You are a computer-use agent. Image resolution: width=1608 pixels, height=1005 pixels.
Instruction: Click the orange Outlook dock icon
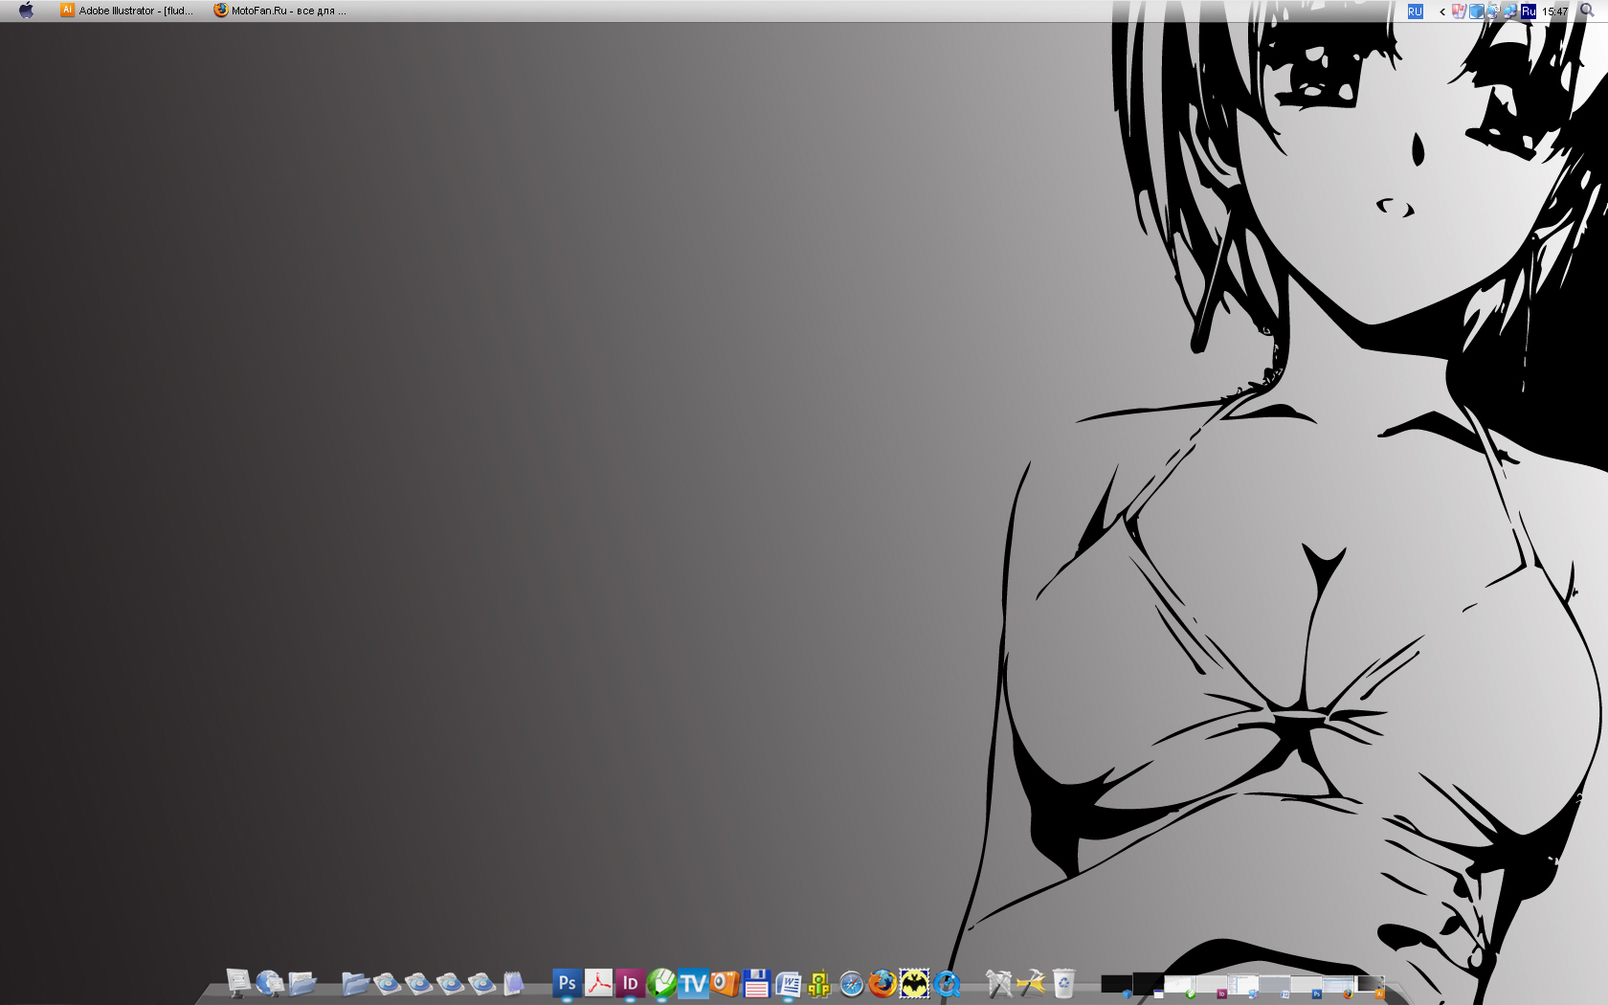[x=725, y=983]
